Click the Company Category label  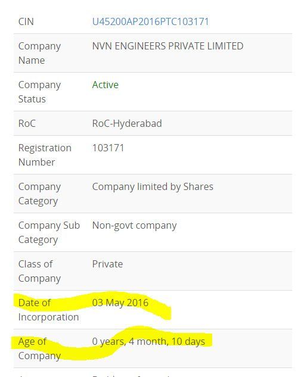point(39,194)
